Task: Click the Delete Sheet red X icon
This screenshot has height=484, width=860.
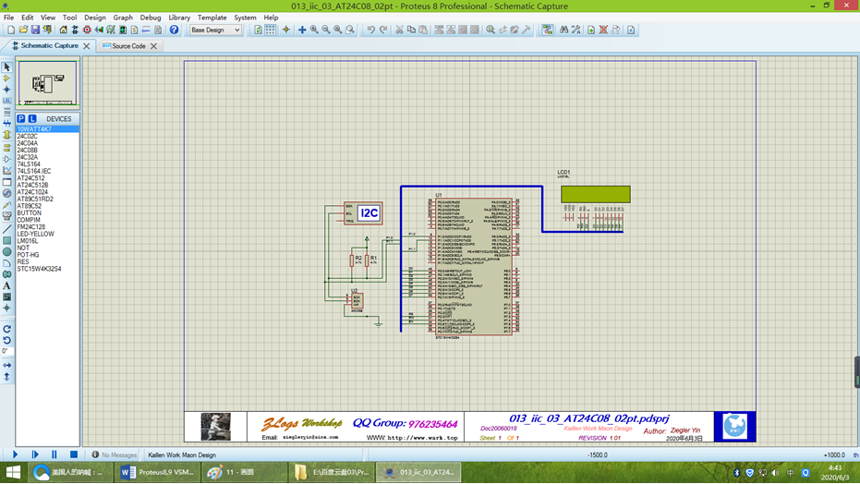Action: (x=603, y=30)
